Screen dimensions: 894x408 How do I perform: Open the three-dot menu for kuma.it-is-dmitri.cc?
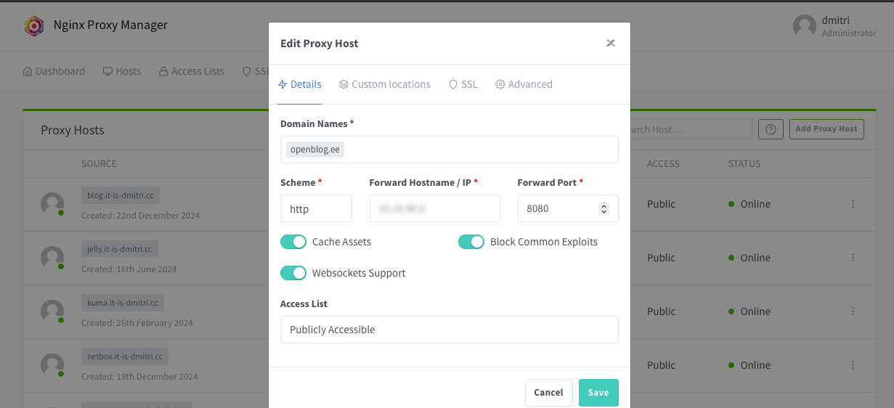[853, 311]
